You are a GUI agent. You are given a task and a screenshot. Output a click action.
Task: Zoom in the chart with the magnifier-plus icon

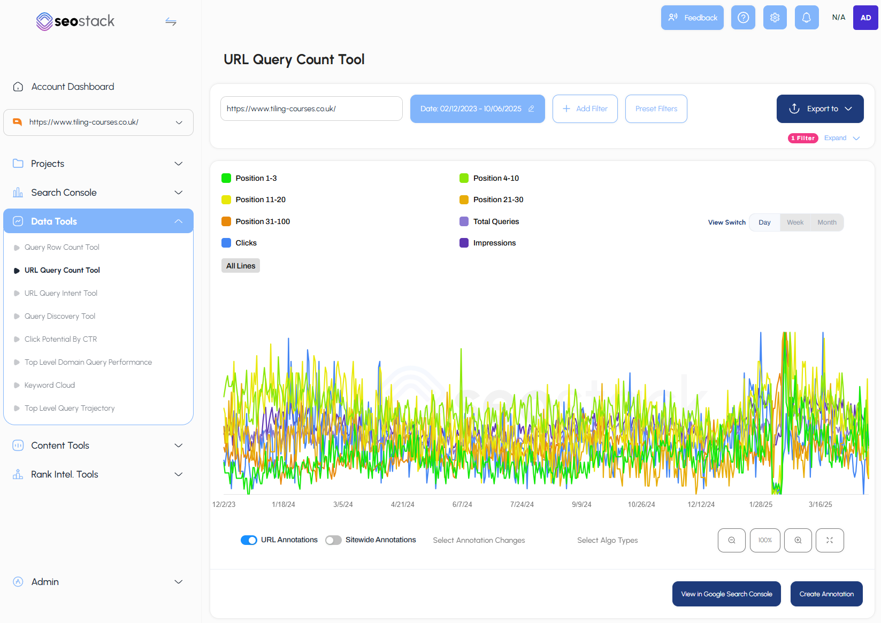[798, 540]
